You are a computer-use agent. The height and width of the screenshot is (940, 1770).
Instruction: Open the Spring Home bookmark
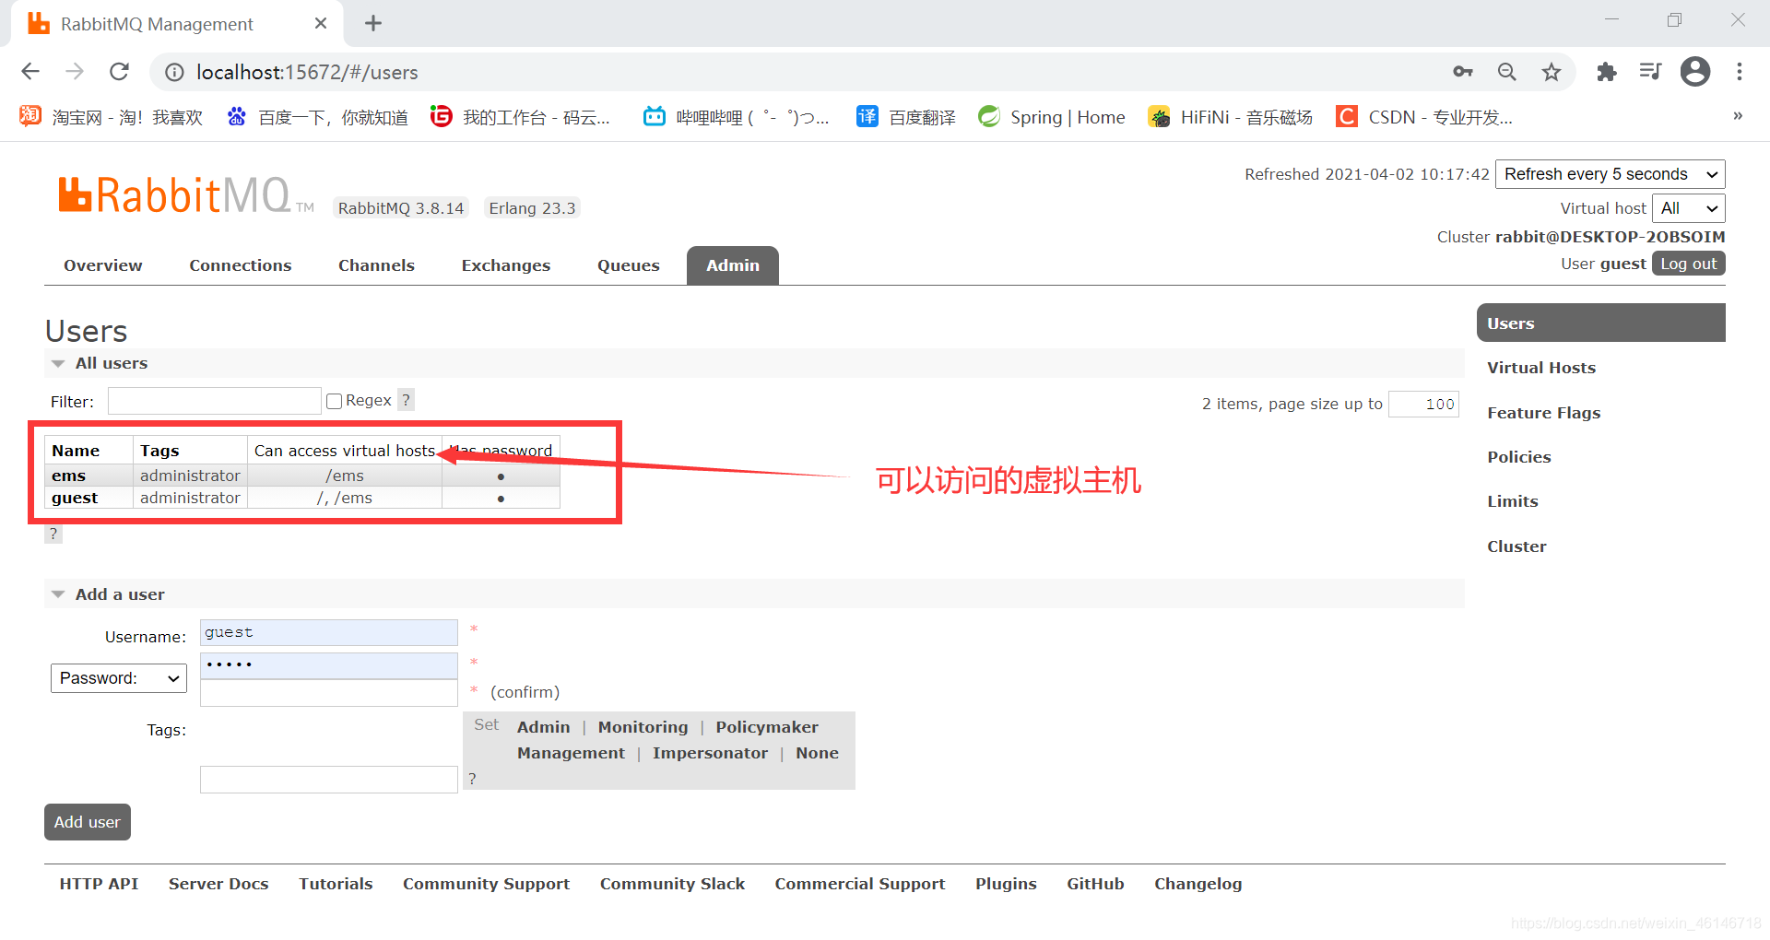[1052, 117]
